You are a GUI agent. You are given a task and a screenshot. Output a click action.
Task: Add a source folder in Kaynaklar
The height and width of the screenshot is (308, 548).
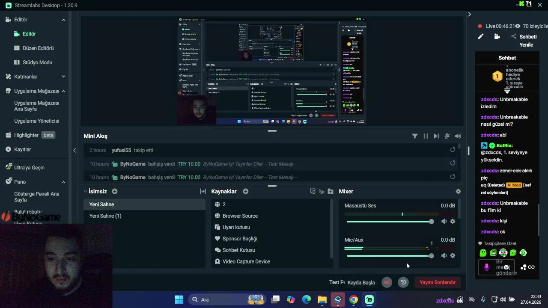[x=331, y=191]
